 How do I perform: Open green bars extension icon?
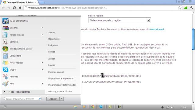(186, 8)
